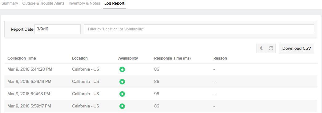Click the Availability column header
The image size is (322, 113).
coord(128,58)
